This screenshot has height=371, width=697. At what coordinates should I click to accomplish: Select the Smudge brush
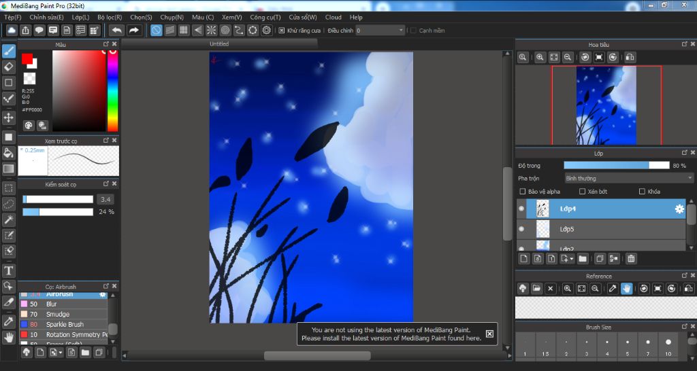coord(63,314)
